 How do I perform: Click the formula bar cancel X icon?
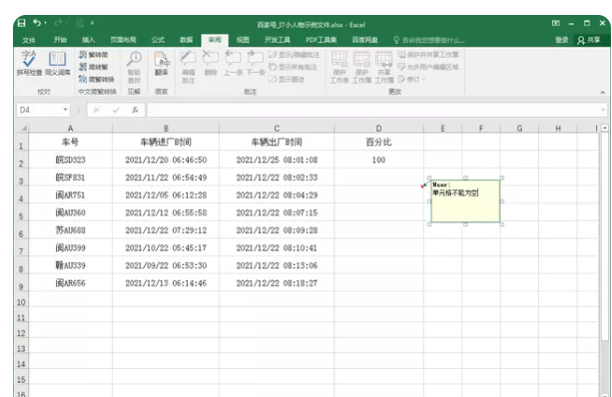[97, 111]
